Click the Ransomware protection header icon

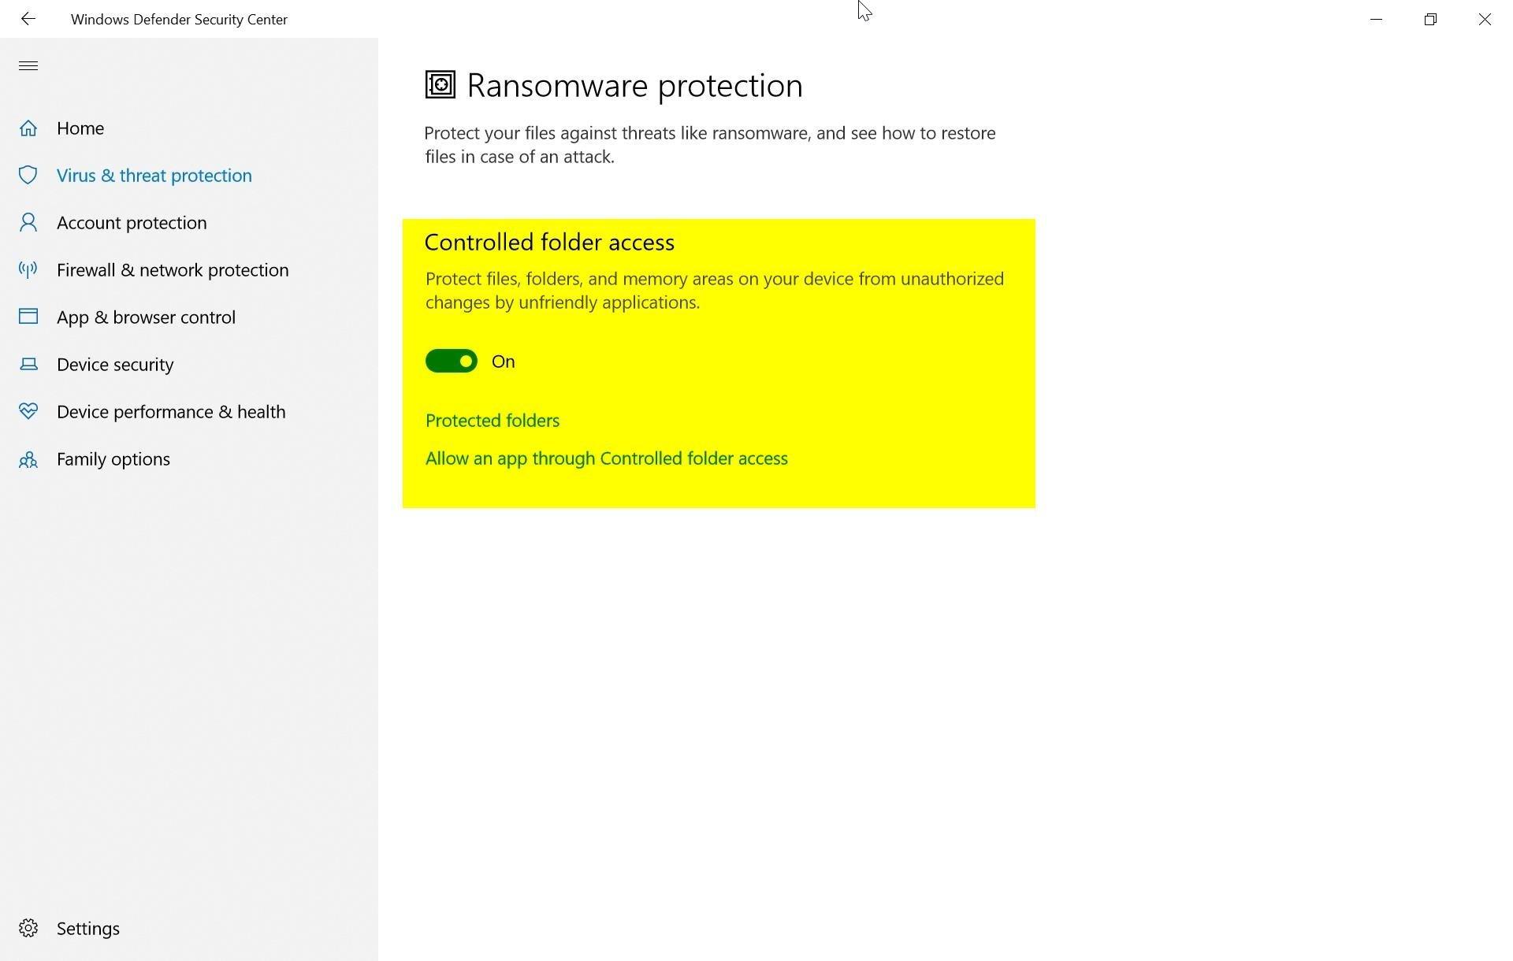[440, 84]
